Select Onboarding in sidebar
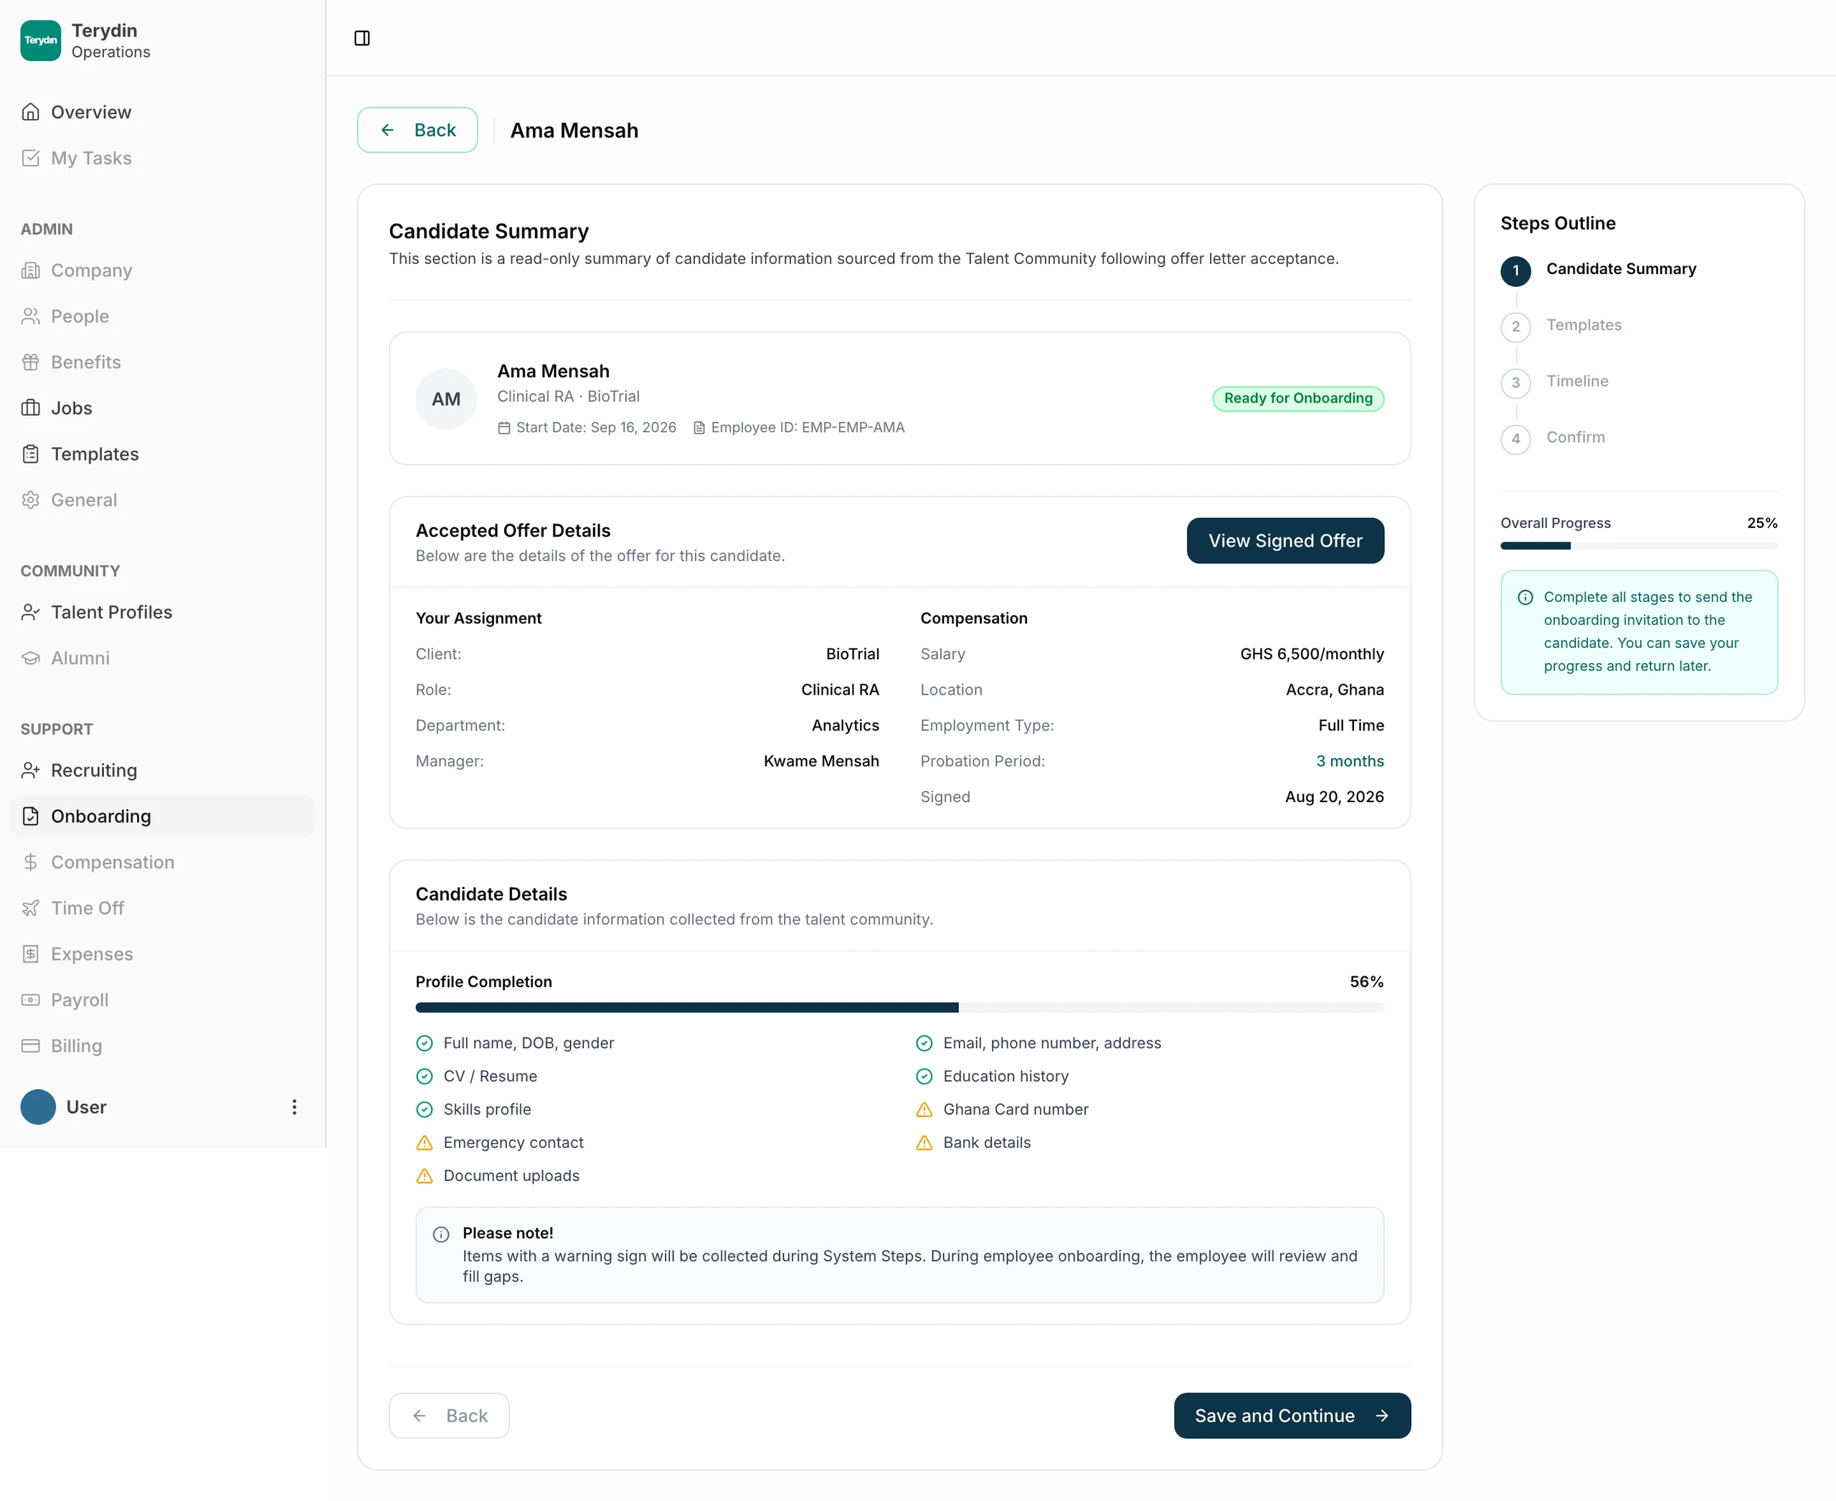The height and width of the screenshot is (1501, 1836). [163, 817]
